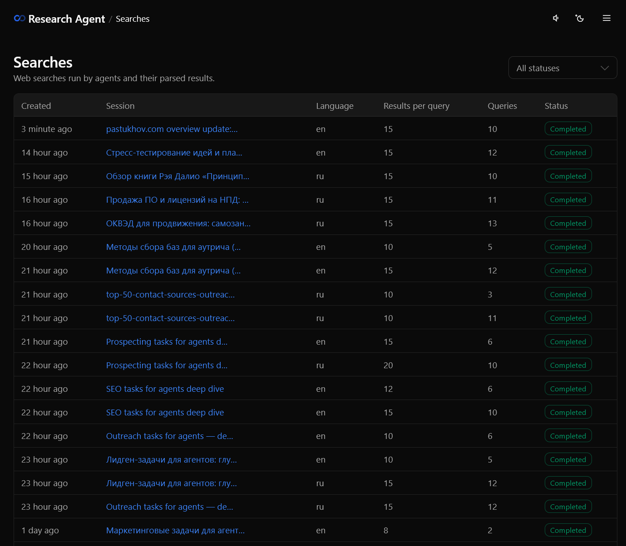Open the pastukhov.com overview update session
This screenshot has height=546, width=626.
point(172,129)
